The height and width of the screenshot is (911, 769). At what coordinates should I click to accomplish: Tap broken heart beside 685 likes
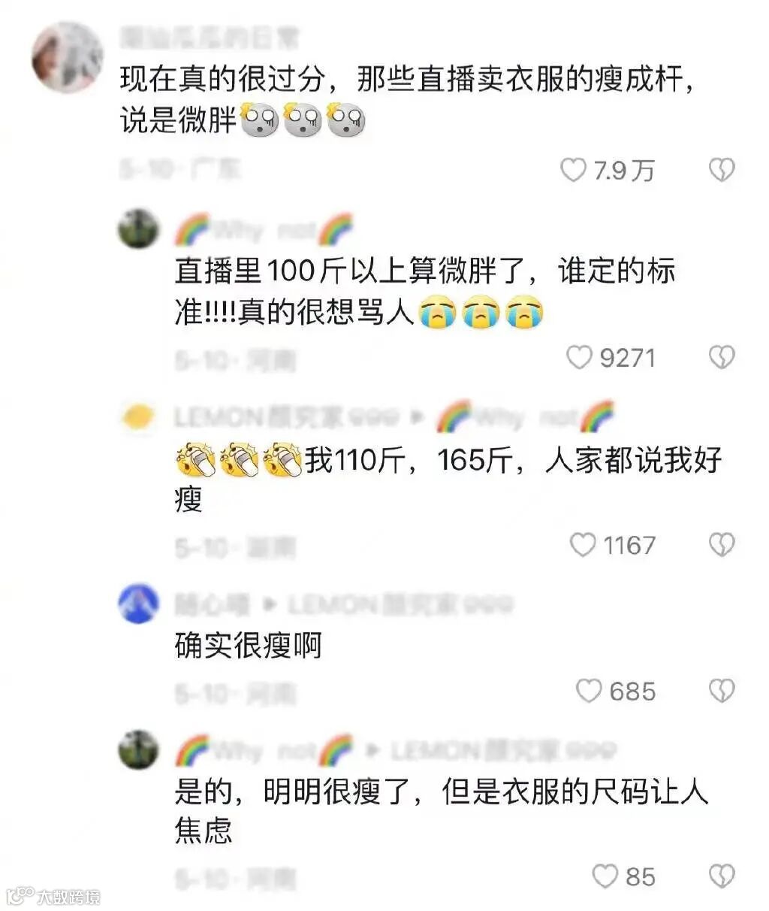[722, 691]
